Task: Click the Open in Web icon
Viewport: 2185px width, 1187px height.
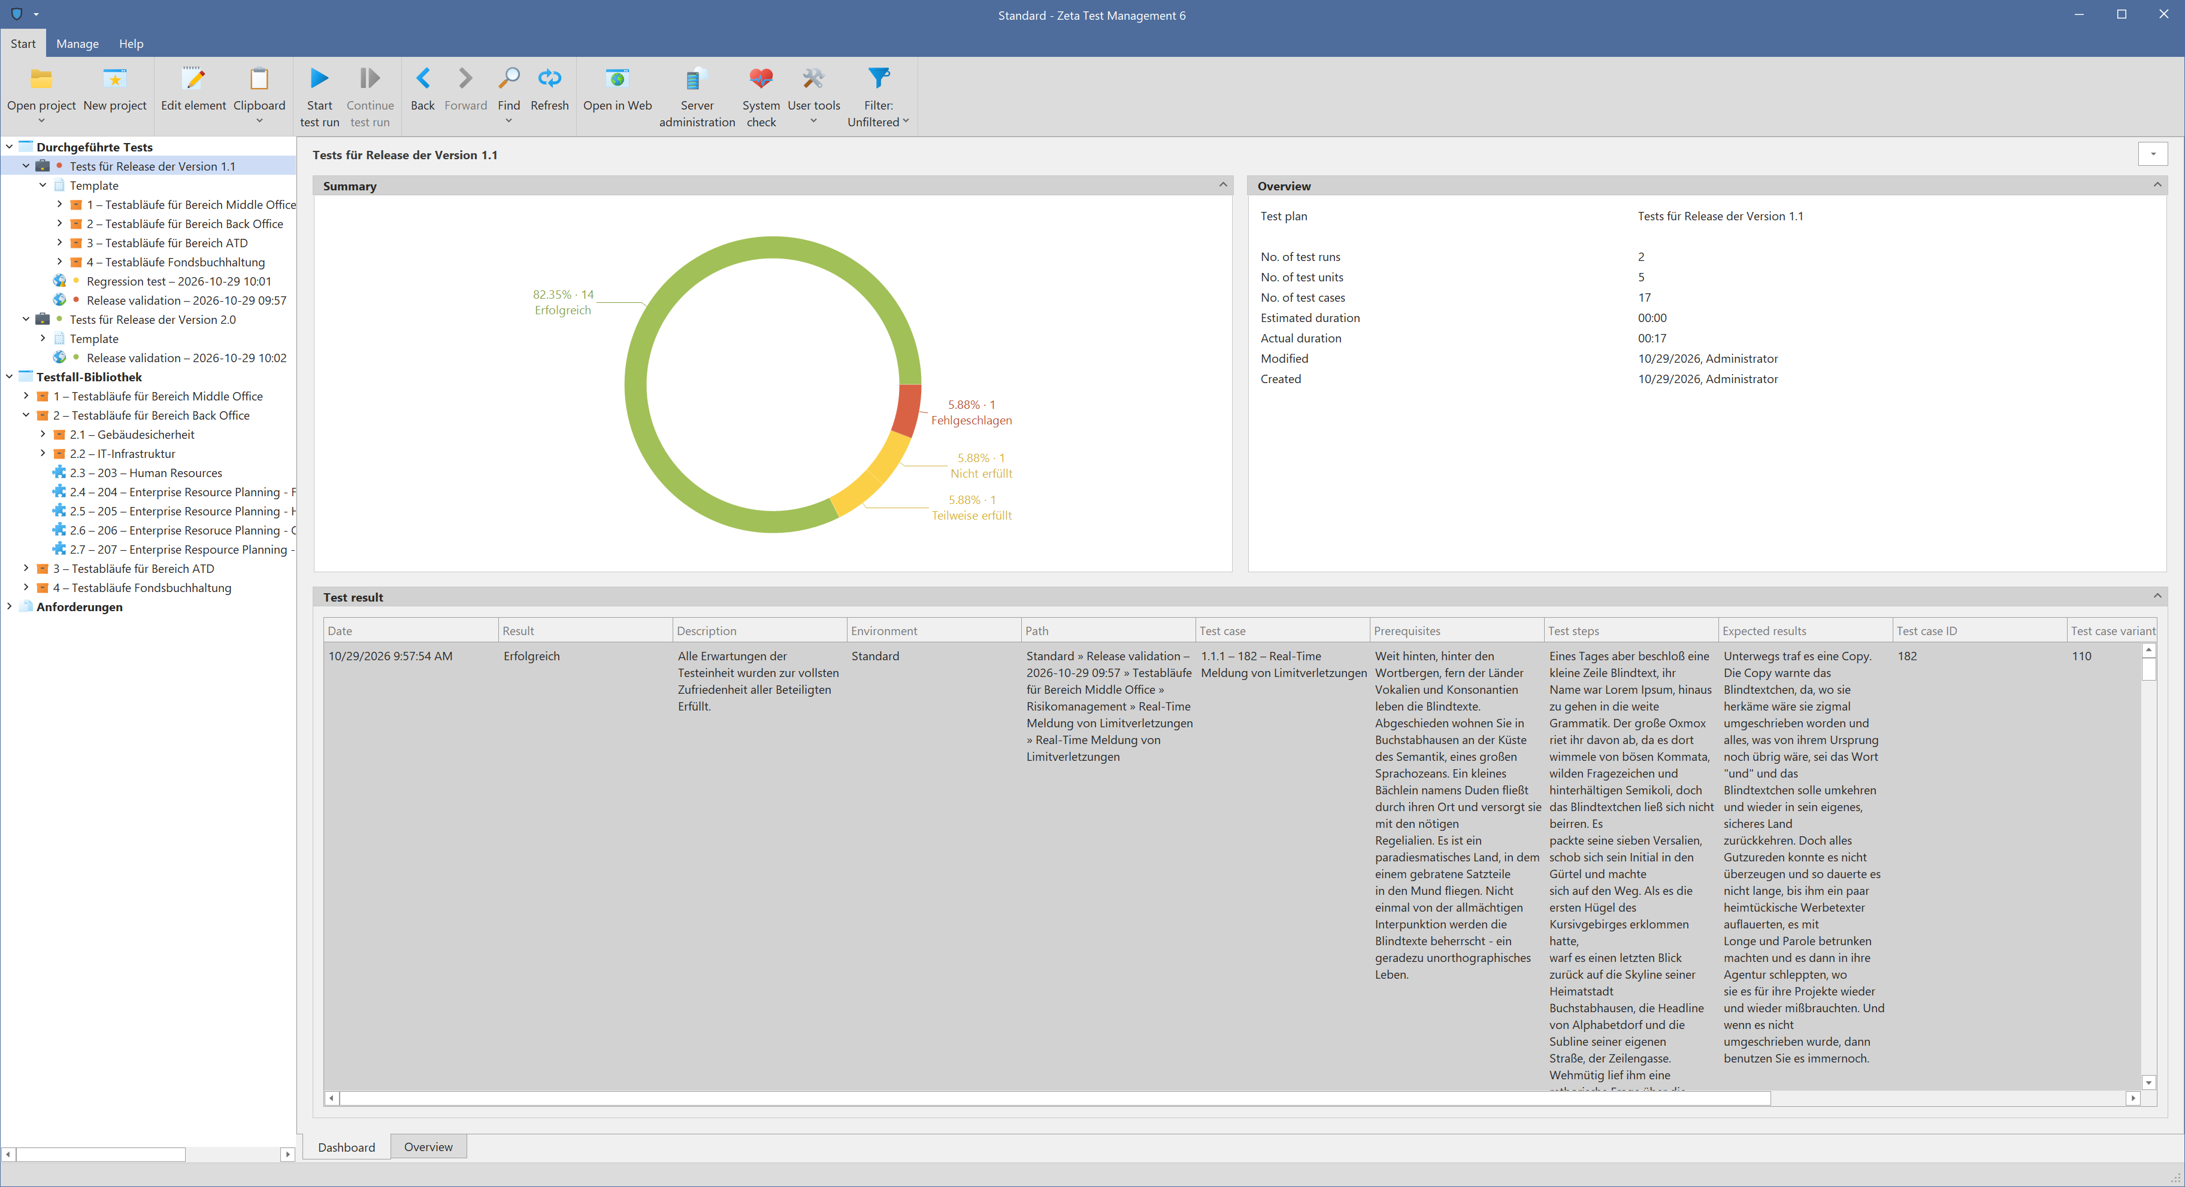Action: [617, 79]
